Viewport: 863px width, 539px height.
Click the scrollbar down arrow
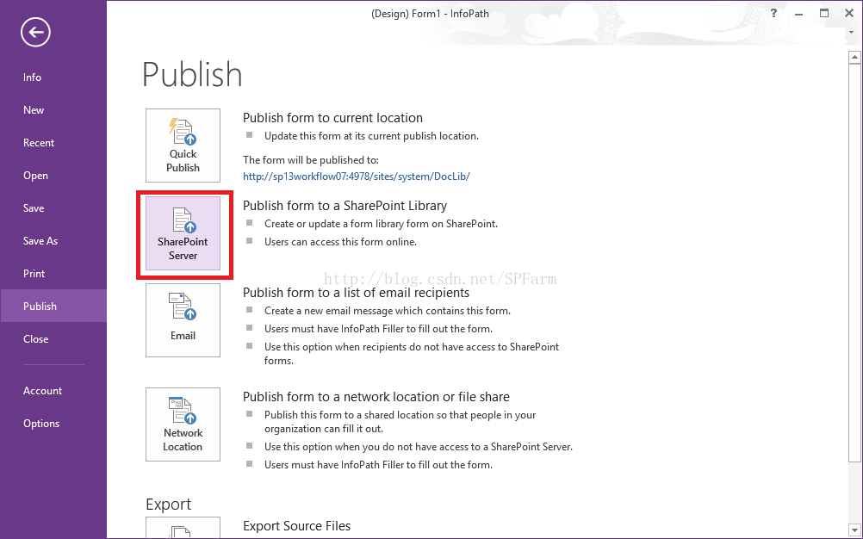click(854, 530)
